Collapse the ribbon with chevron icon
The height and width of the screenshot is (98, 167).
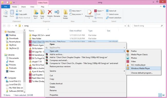click(x=161, y=6)
